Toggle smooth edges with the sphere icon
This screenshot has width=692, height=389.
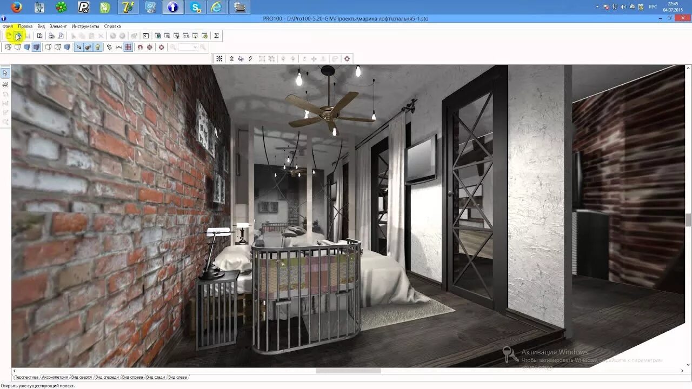pyautogui.click(x=88, y=47)
